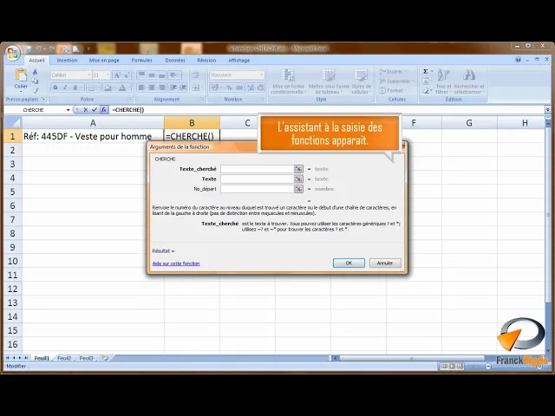Screen dimensions: 555x416
Task: Open the cell borders icon
Action: (92, 88)
